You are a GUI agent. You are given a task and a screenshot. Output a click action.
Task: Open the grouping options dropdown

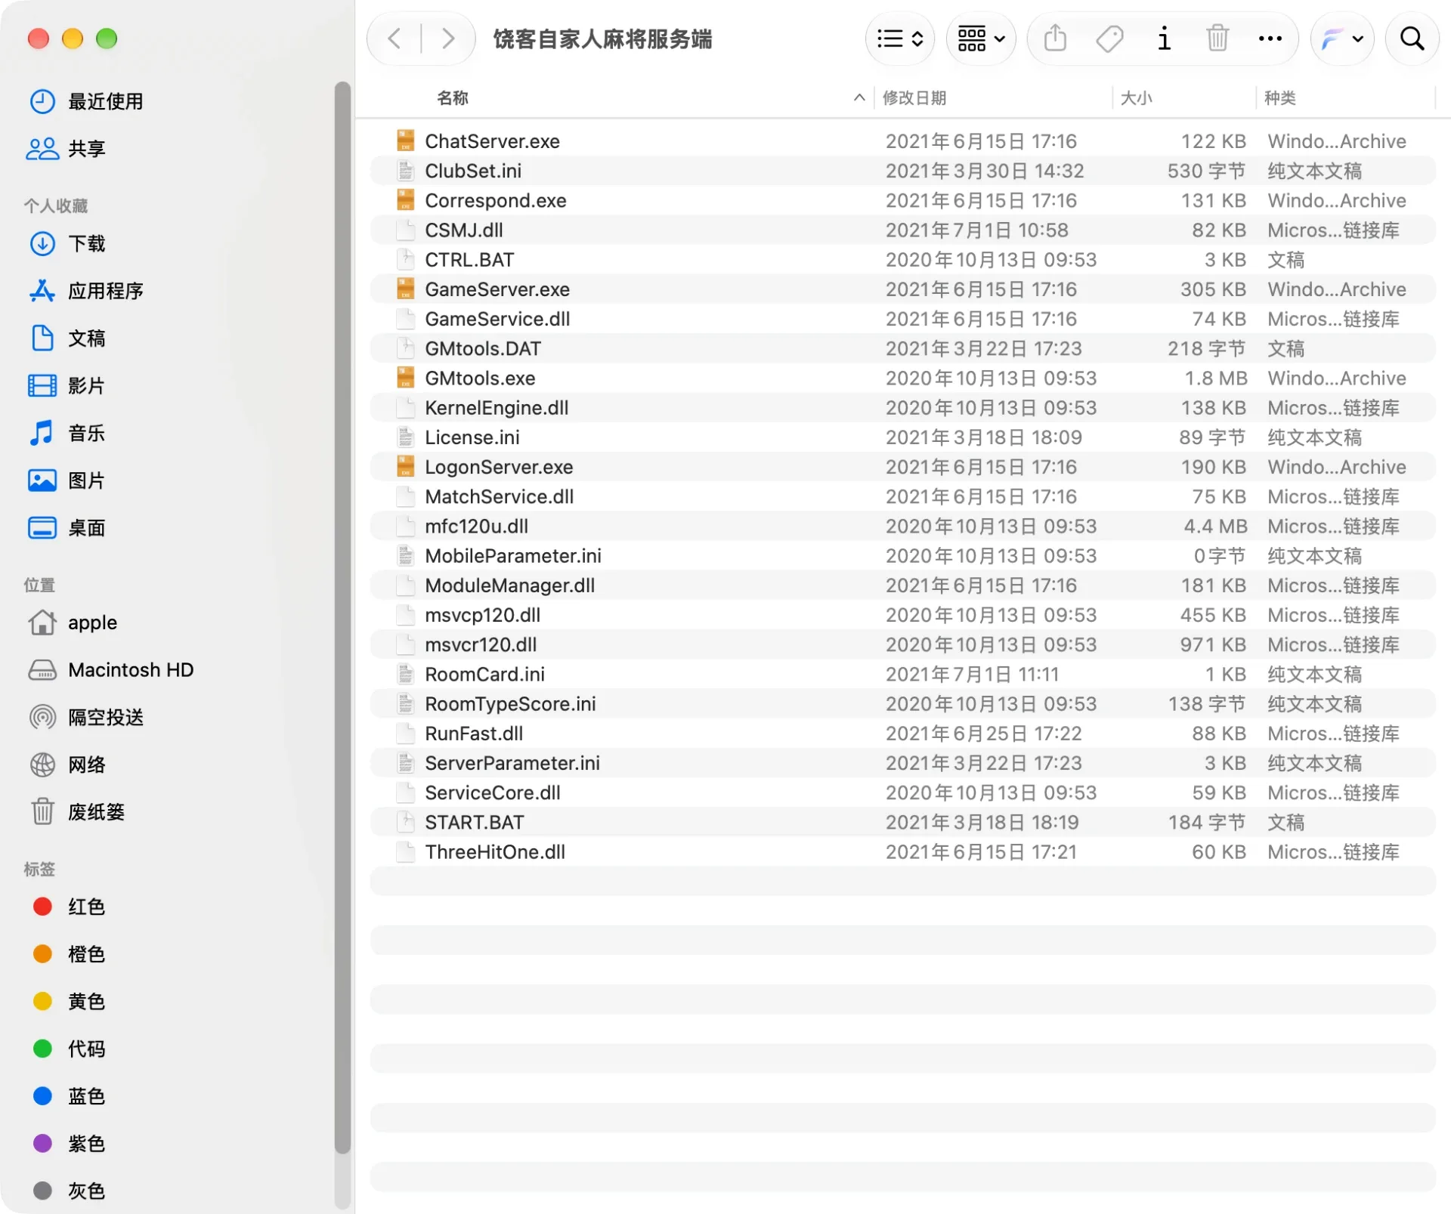[981, 38]
